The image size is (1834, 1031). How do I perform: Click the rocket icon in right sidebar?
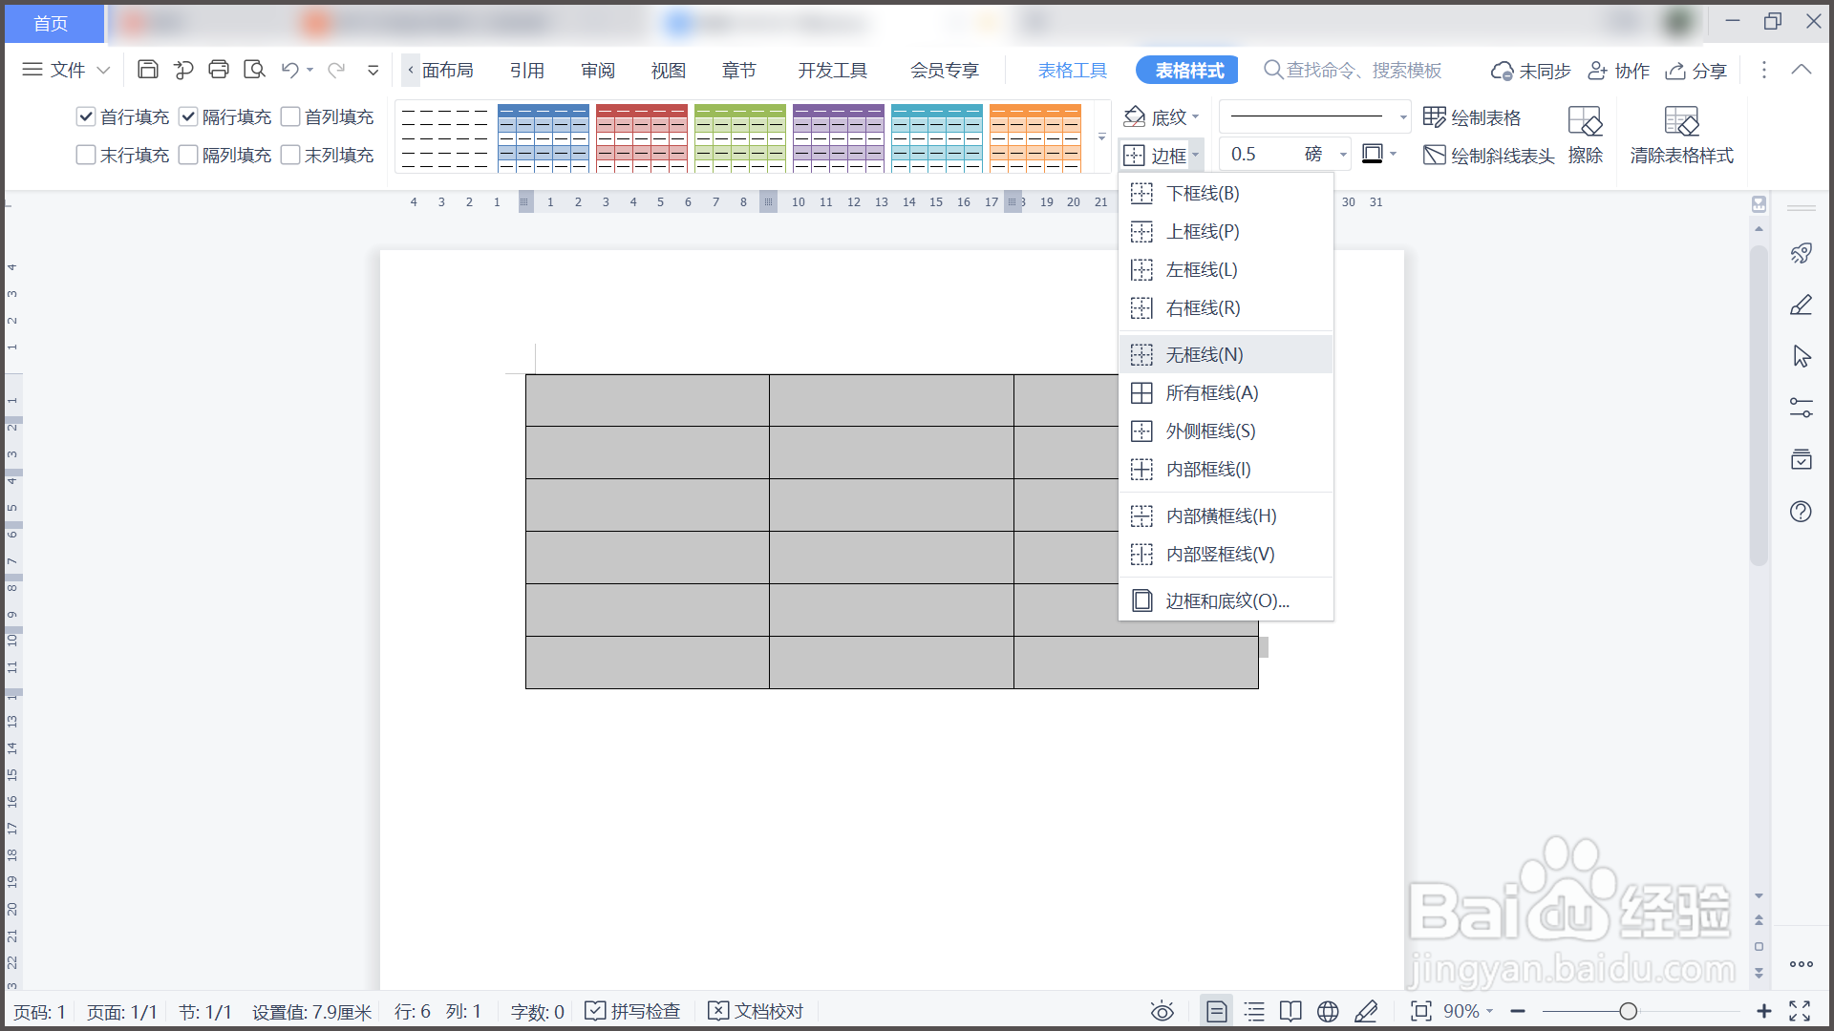click(1801, 253)
